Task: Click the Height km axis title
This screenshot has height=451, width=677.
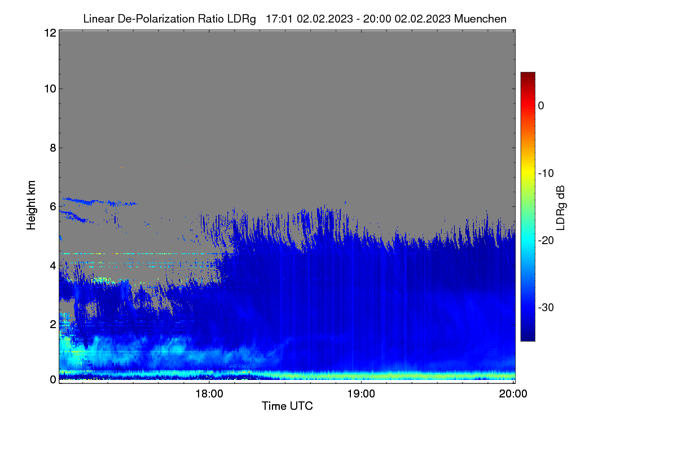Action: tap(31, 205)
